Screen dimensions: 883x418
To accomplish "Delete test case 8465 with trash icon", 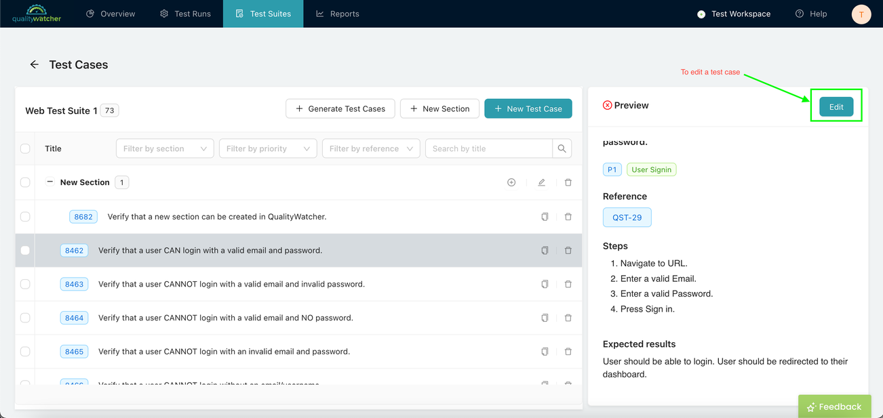I will tap(568, 352).
